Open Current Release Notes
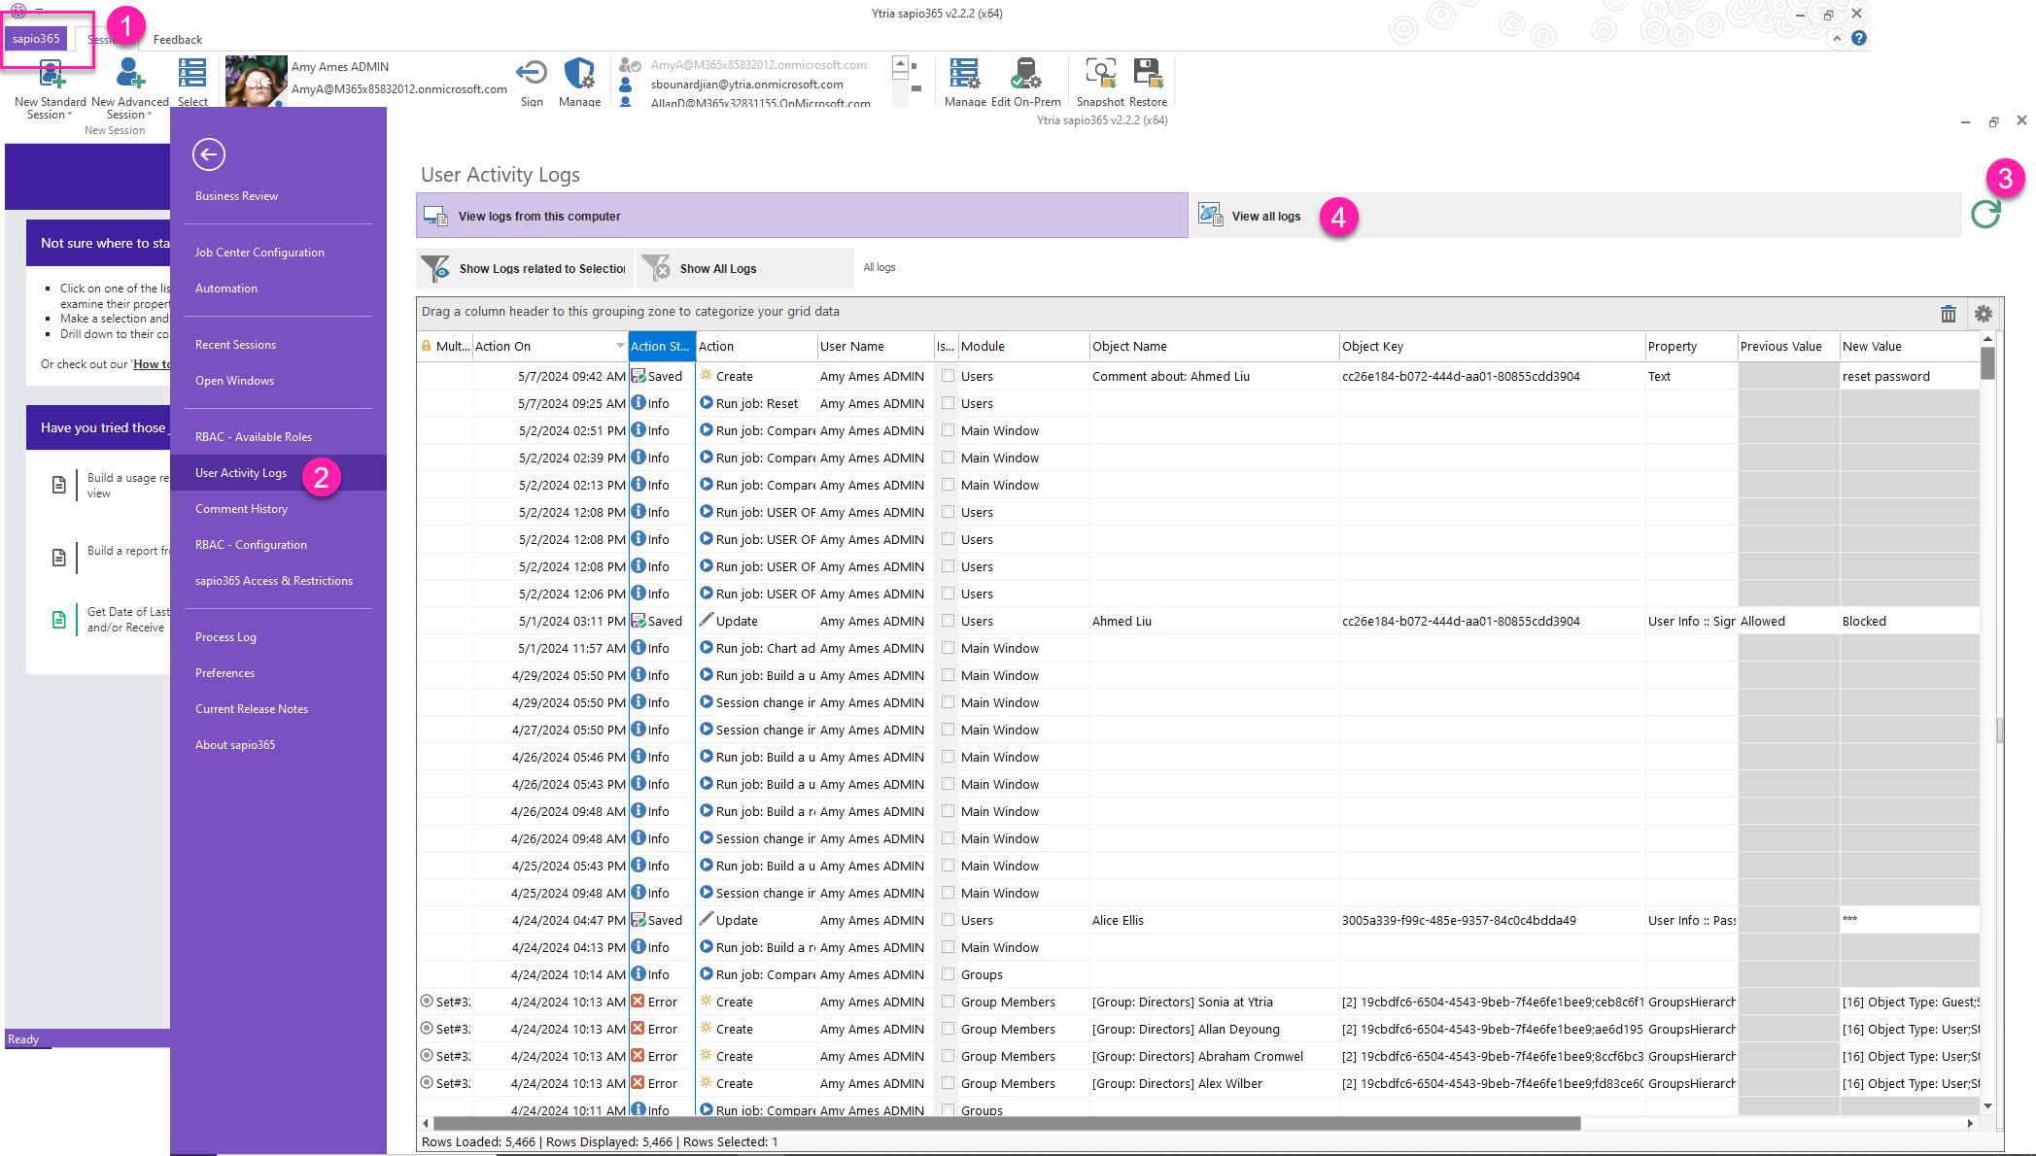This screenshot has height=1156, width=2036. click(252, 709)
